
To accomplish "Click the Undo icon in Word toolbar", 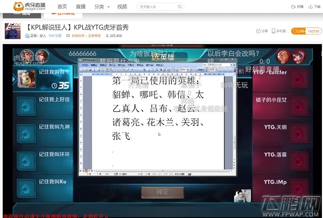I will (x=132, y=70).
